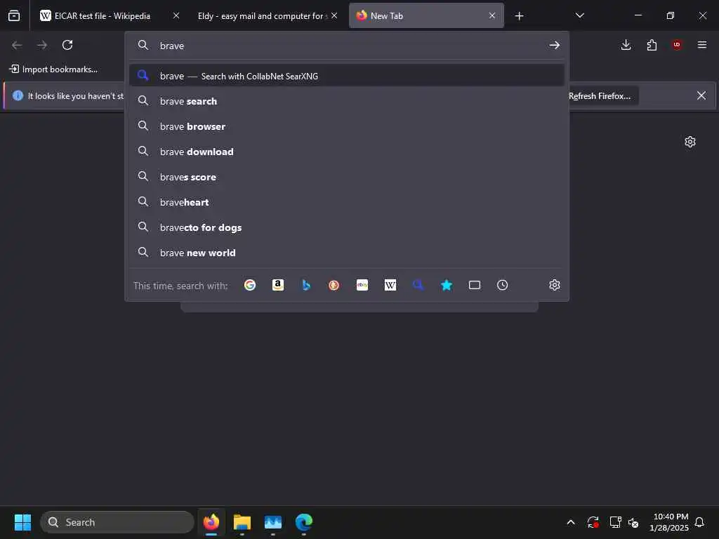Search with eBay one-off icon
719x539 pixels.
362,285
